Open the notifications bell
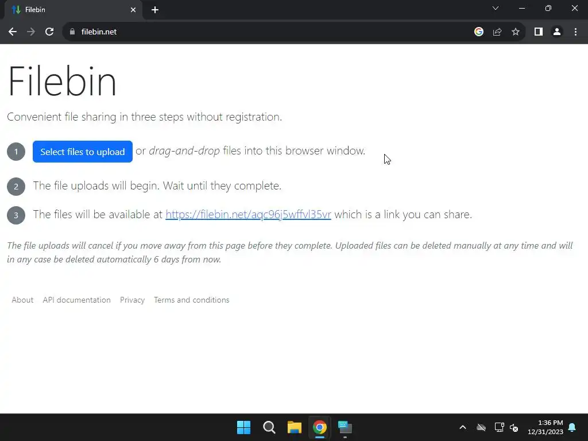The image size is (588, 441). tap(572, 427)
